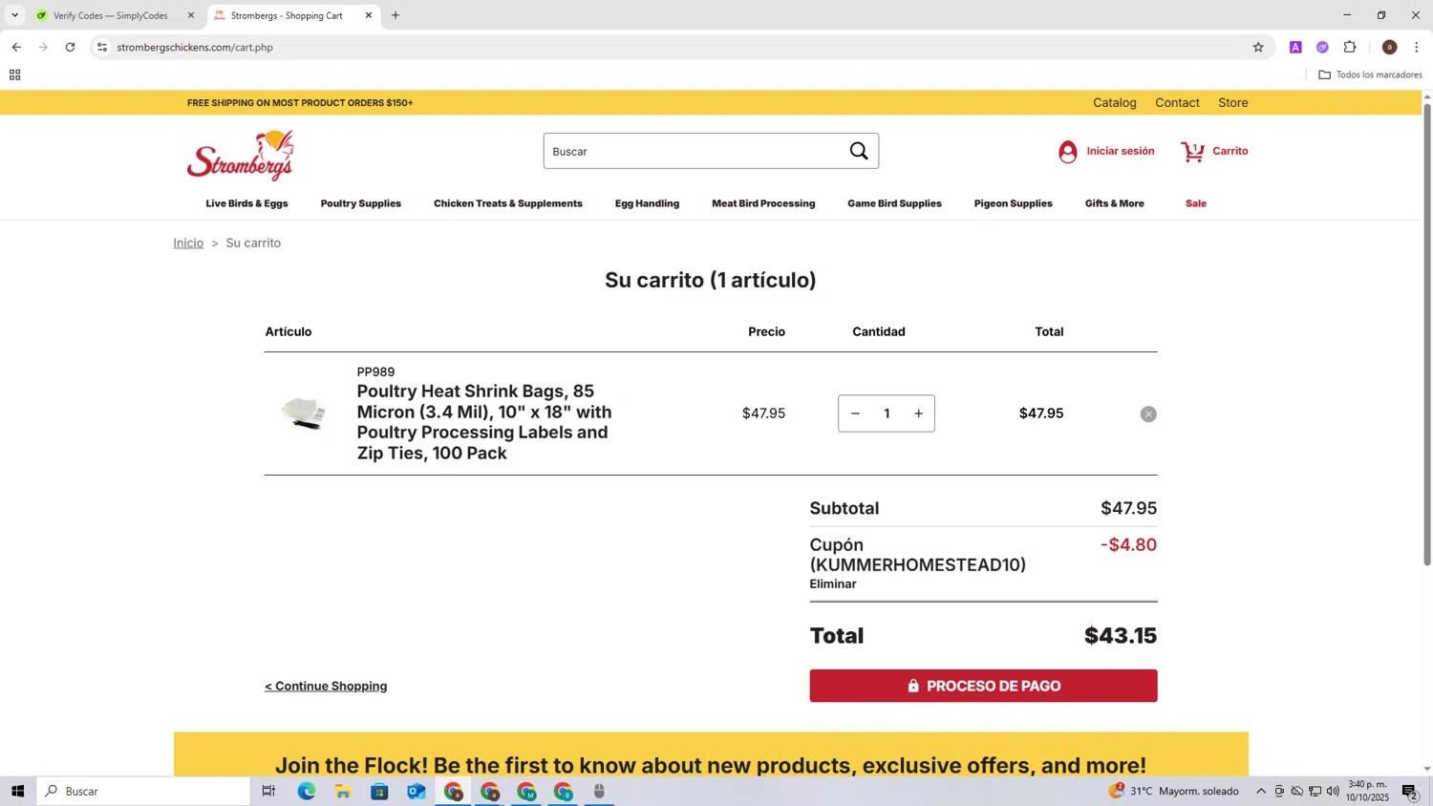Open Task View on the taskbar
The height and width of the screenshot is (806, 1433).
coord(268,791)
